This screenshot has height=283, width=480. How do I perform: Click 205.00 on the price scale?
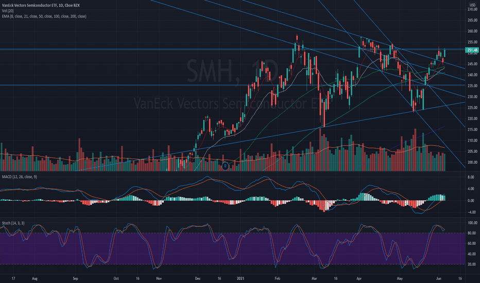point(472,151)
